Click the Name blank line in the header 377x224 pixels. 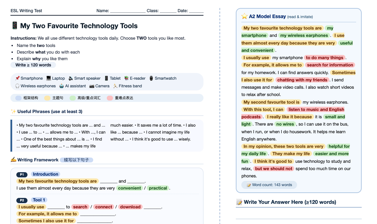click(x=128, y=11)
